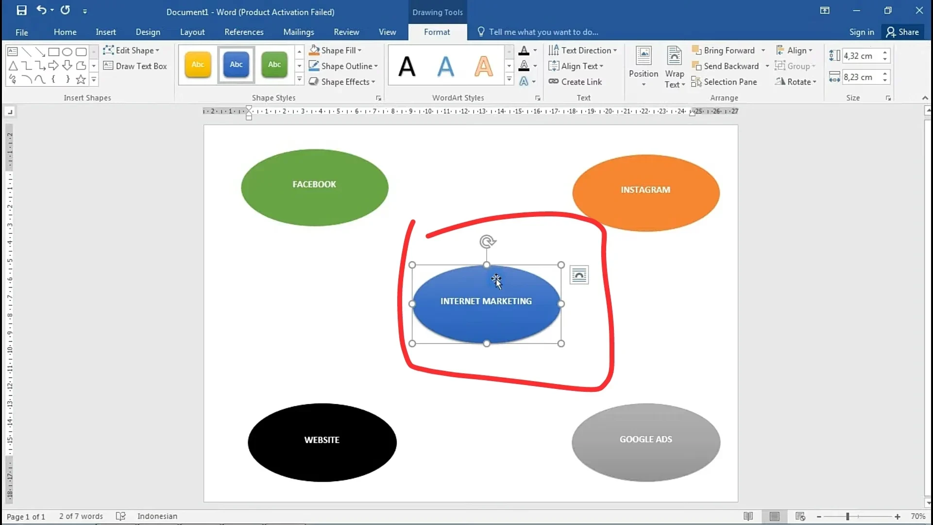
Task: Open the Selection Pane
Action: (x=724, y=82)
